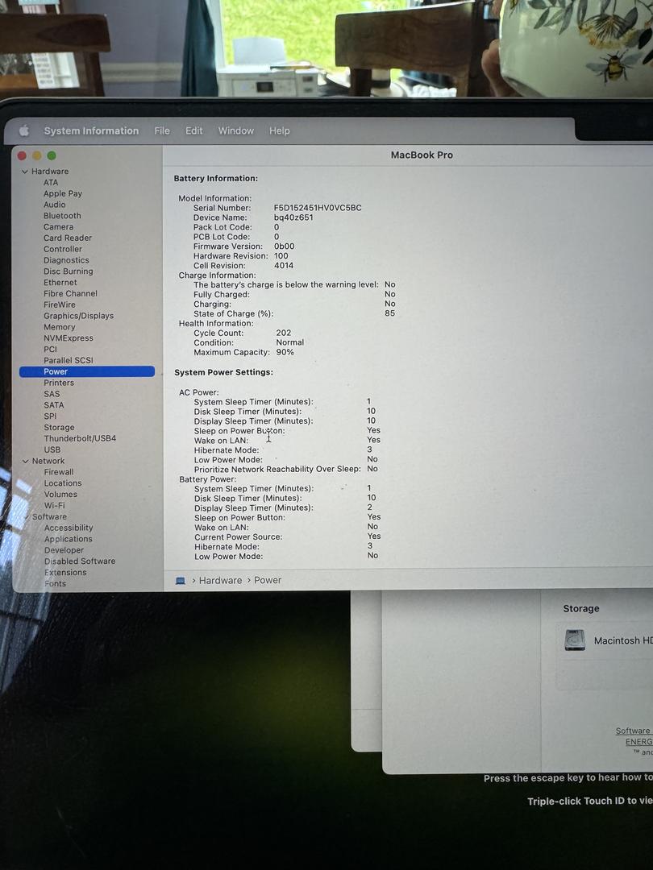Viewport: 653px width, 870px height.
Task: Select SATA in the sidebar
Action: [x=54, y=405]
